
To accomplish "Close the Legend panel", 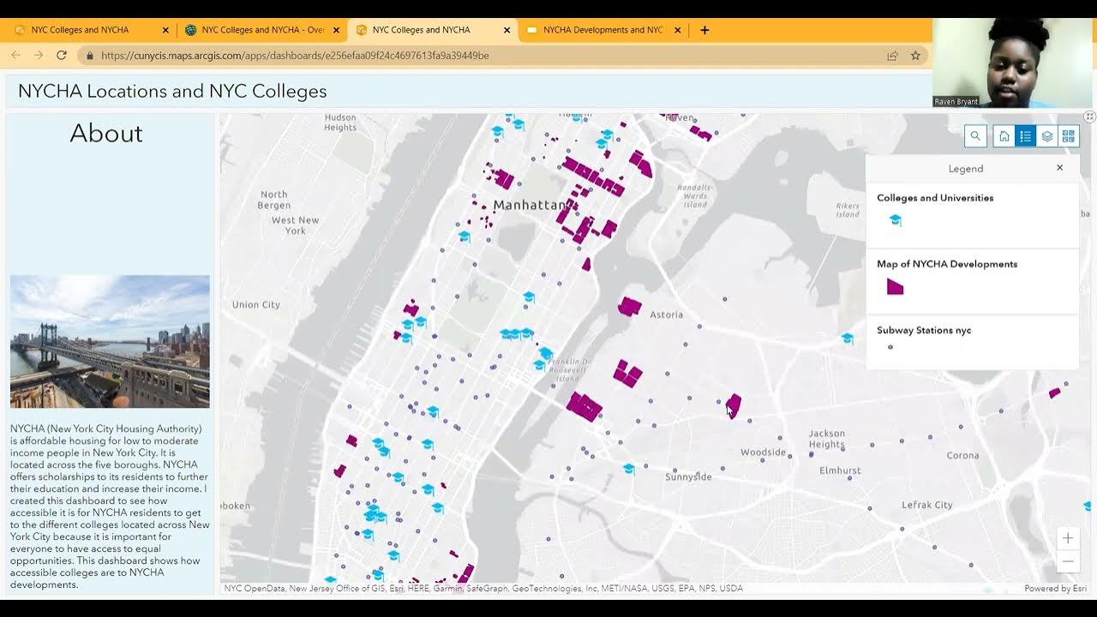I will (x=1060, y=168).
